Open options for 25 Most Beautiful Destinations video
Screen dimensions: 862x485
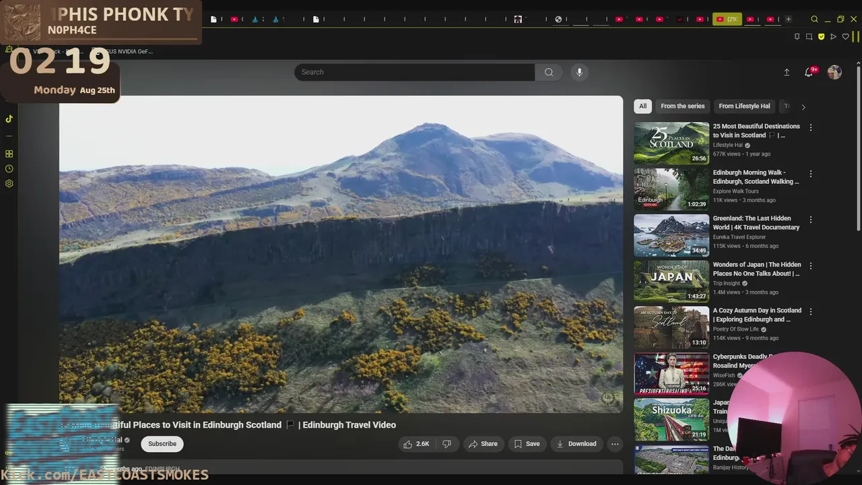[x=811, y=127]
